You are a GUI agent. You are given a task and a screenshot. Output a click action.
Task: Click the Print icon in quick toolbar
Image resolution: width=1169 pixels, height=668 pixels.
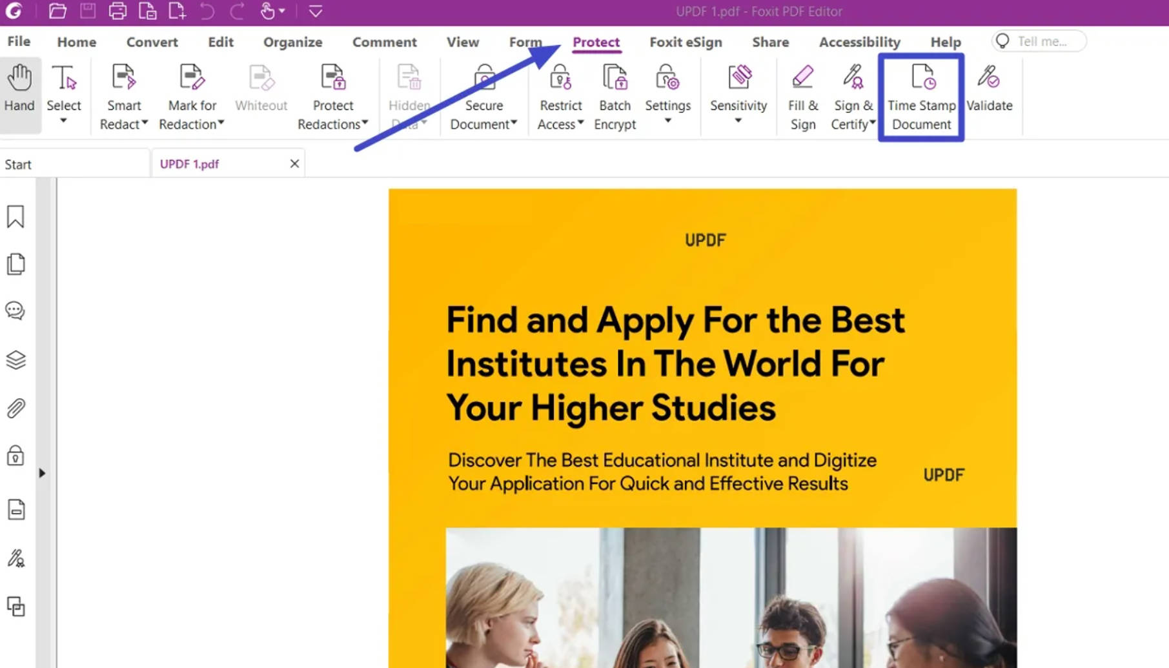pyautogui.click(x=117, y=11)
